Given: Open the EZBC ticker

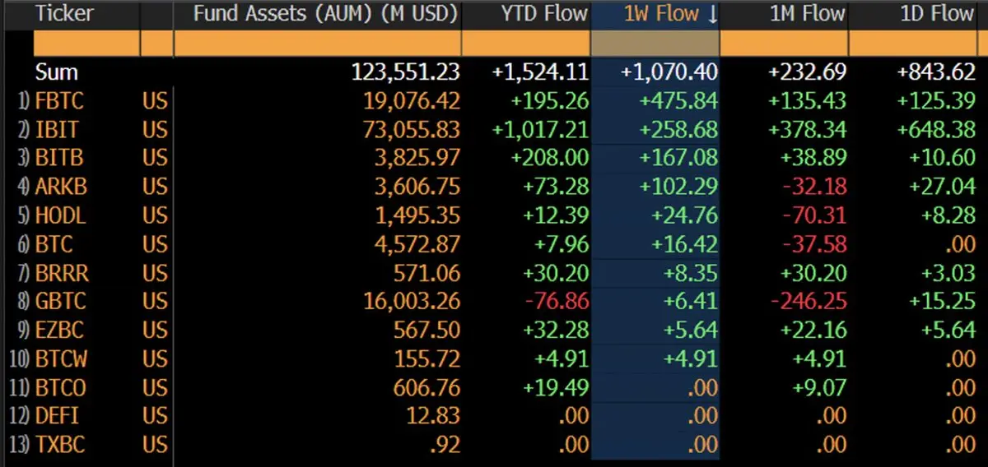Looking at the screenshot, I should tap(60, 331).
